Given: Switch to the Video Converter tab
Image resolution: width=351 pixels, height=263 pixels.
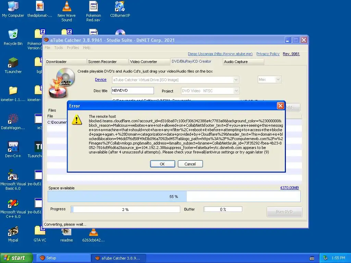Looking at the screenshot, I should [149, 62].
